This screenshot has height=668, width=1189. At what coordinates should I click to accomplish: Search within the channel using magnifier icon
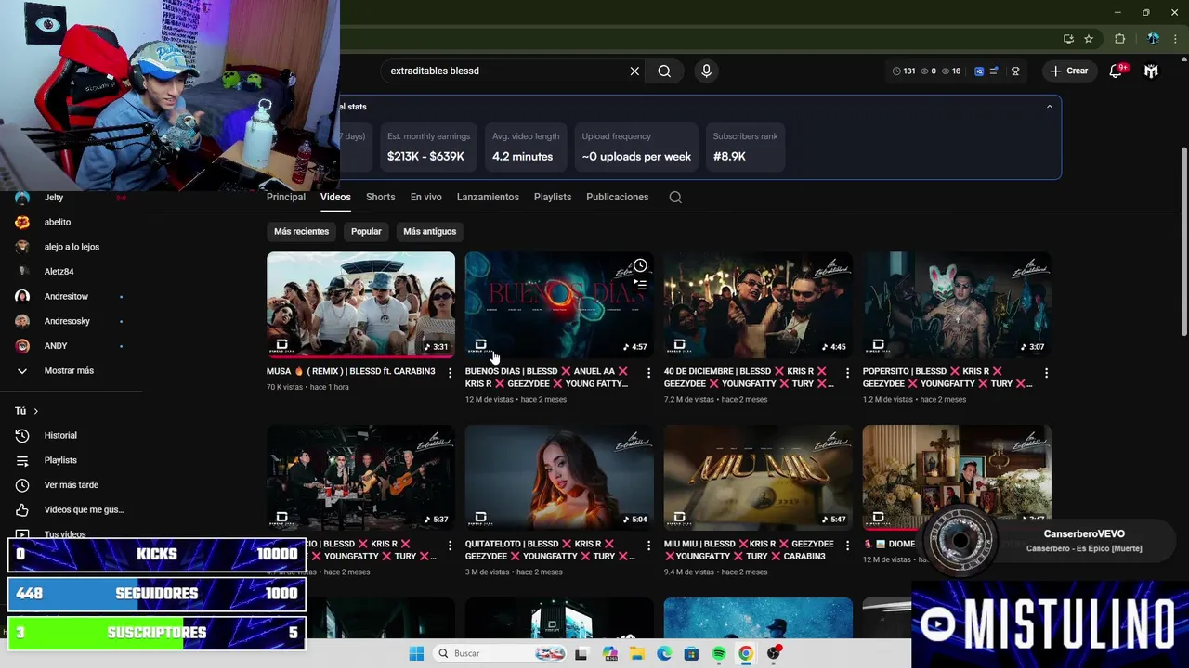point(675,197)
